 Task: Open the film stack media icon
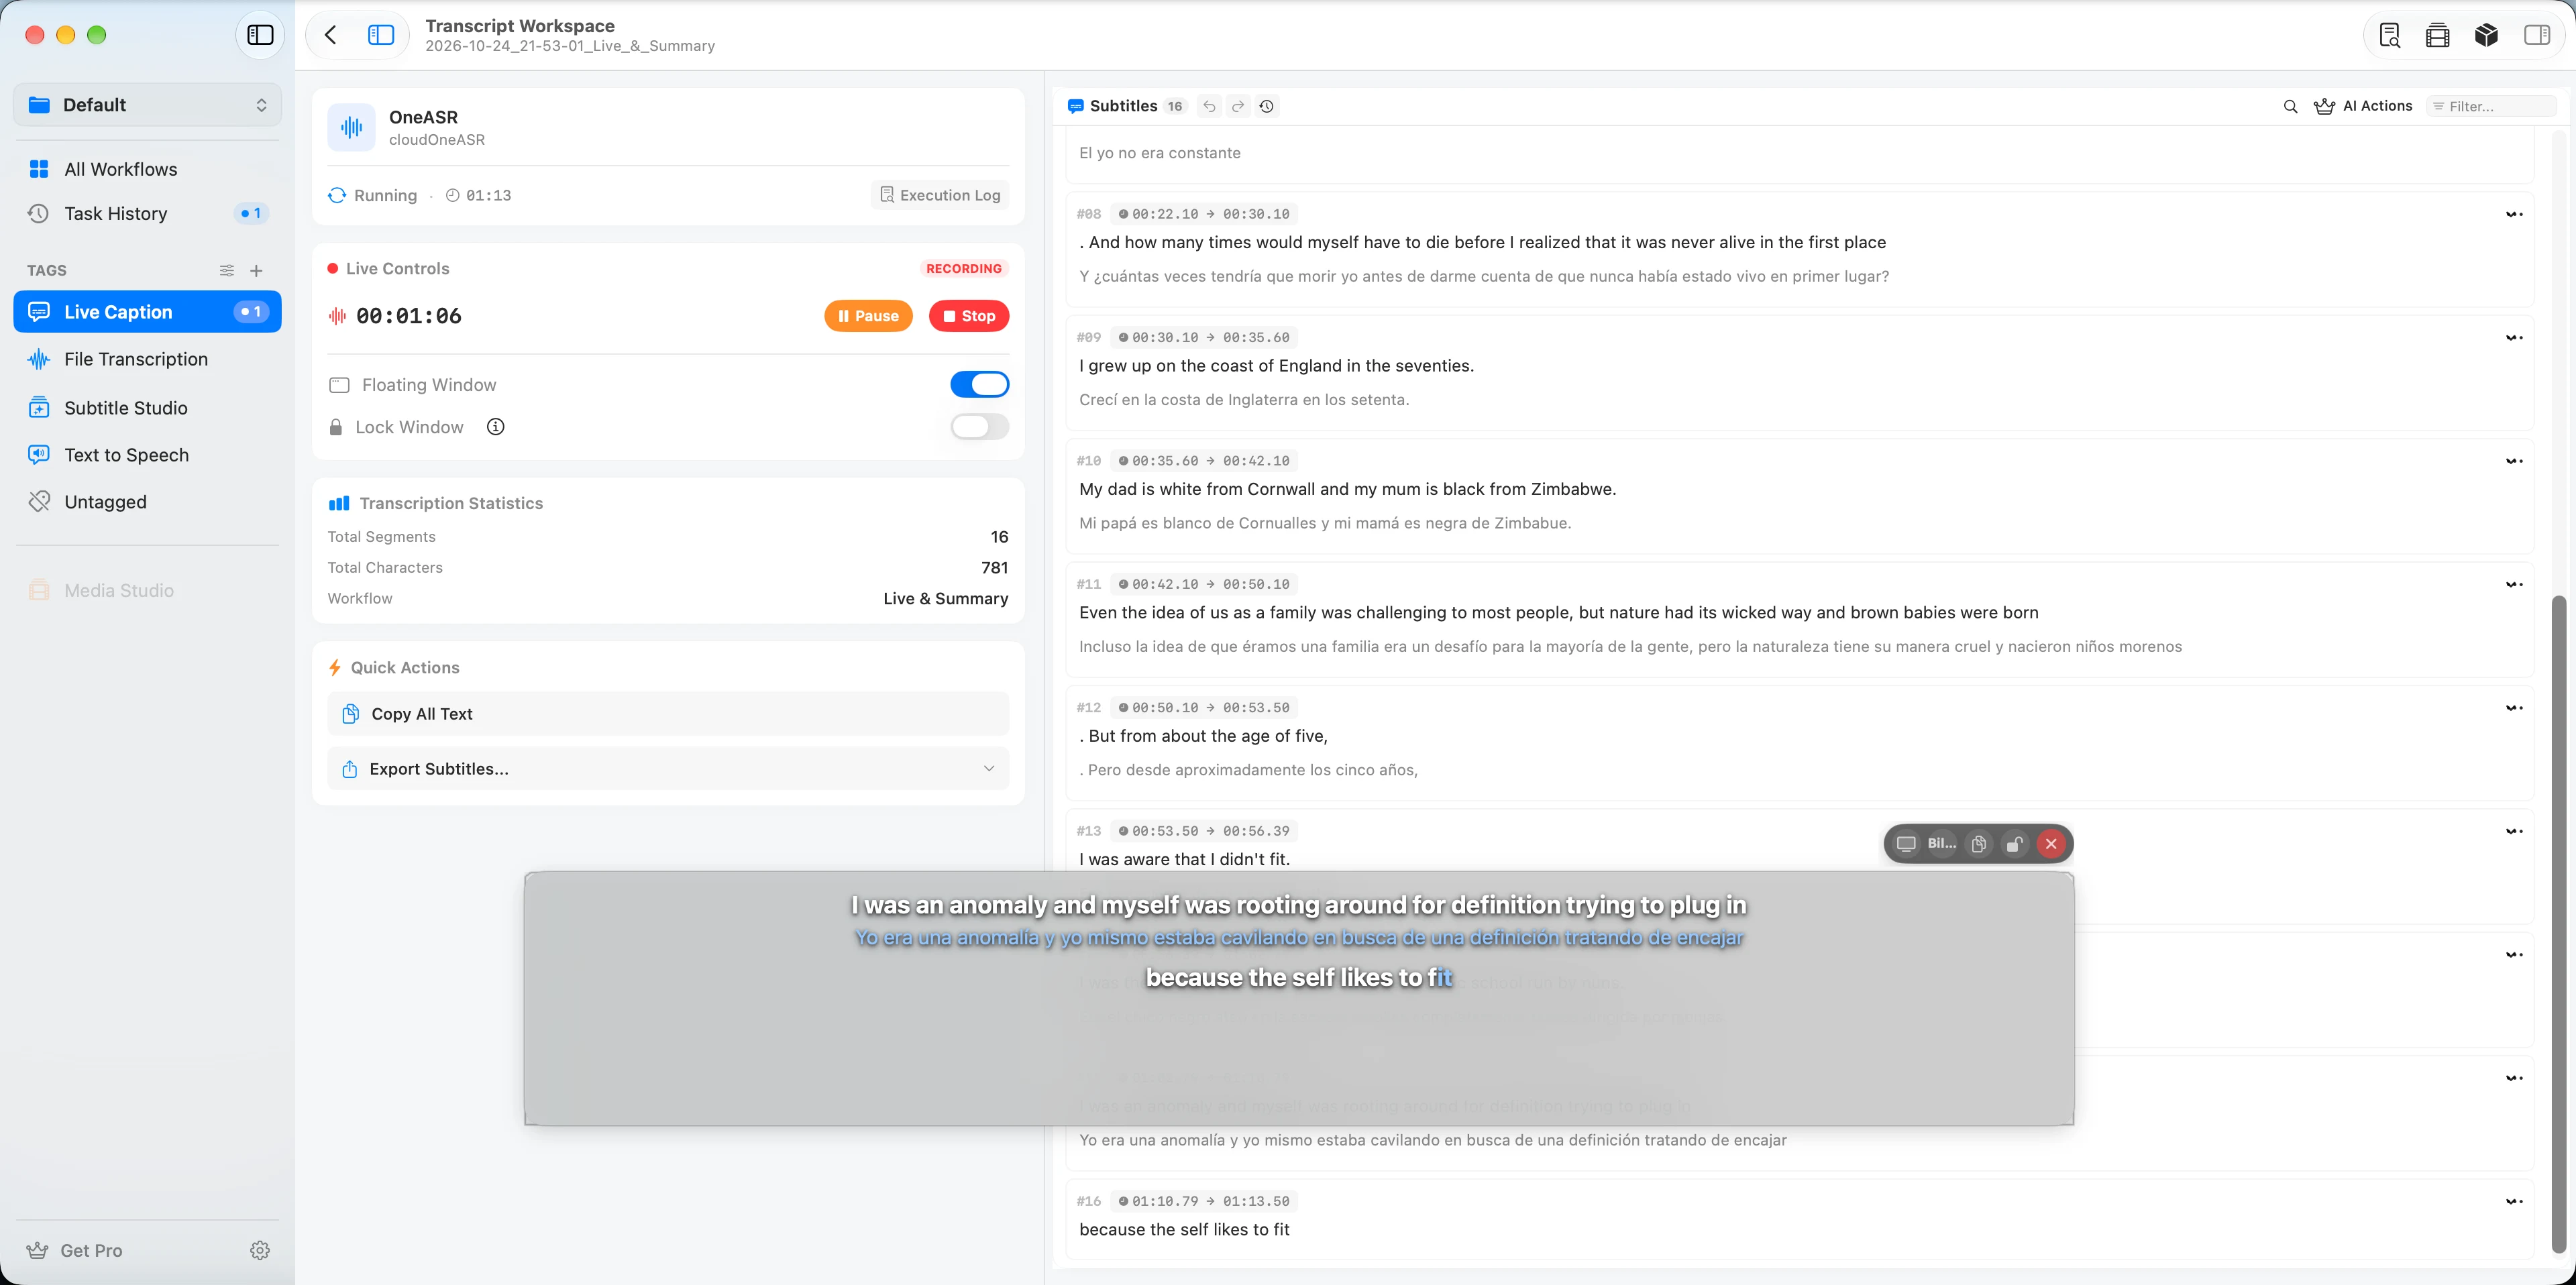point(2438,35)
